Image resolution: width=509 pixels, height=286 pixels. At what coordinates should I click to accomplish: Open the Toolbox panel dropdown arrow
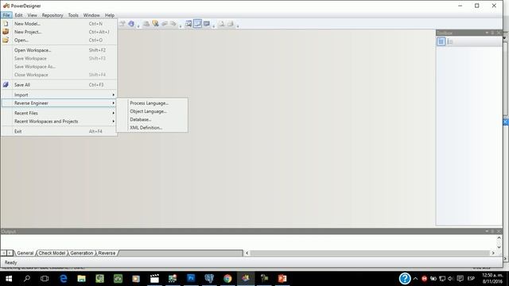tap(487, 33)
